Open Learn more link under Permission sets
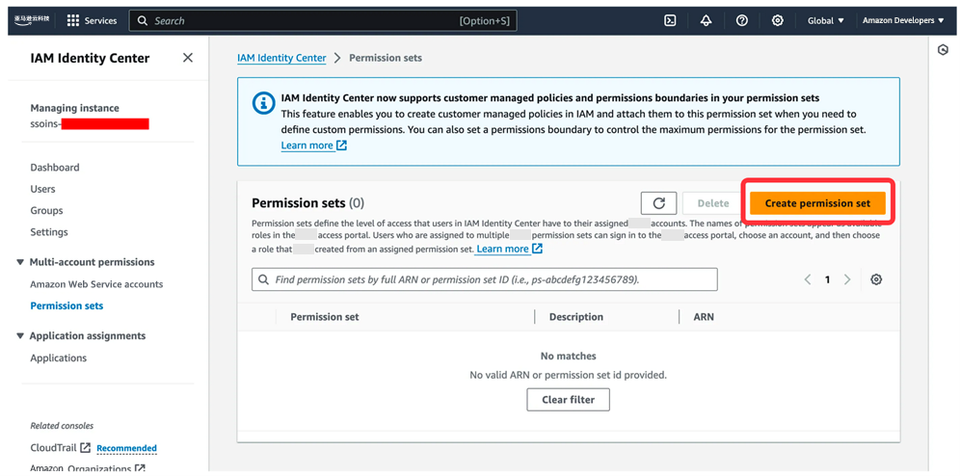 (509, 249)
